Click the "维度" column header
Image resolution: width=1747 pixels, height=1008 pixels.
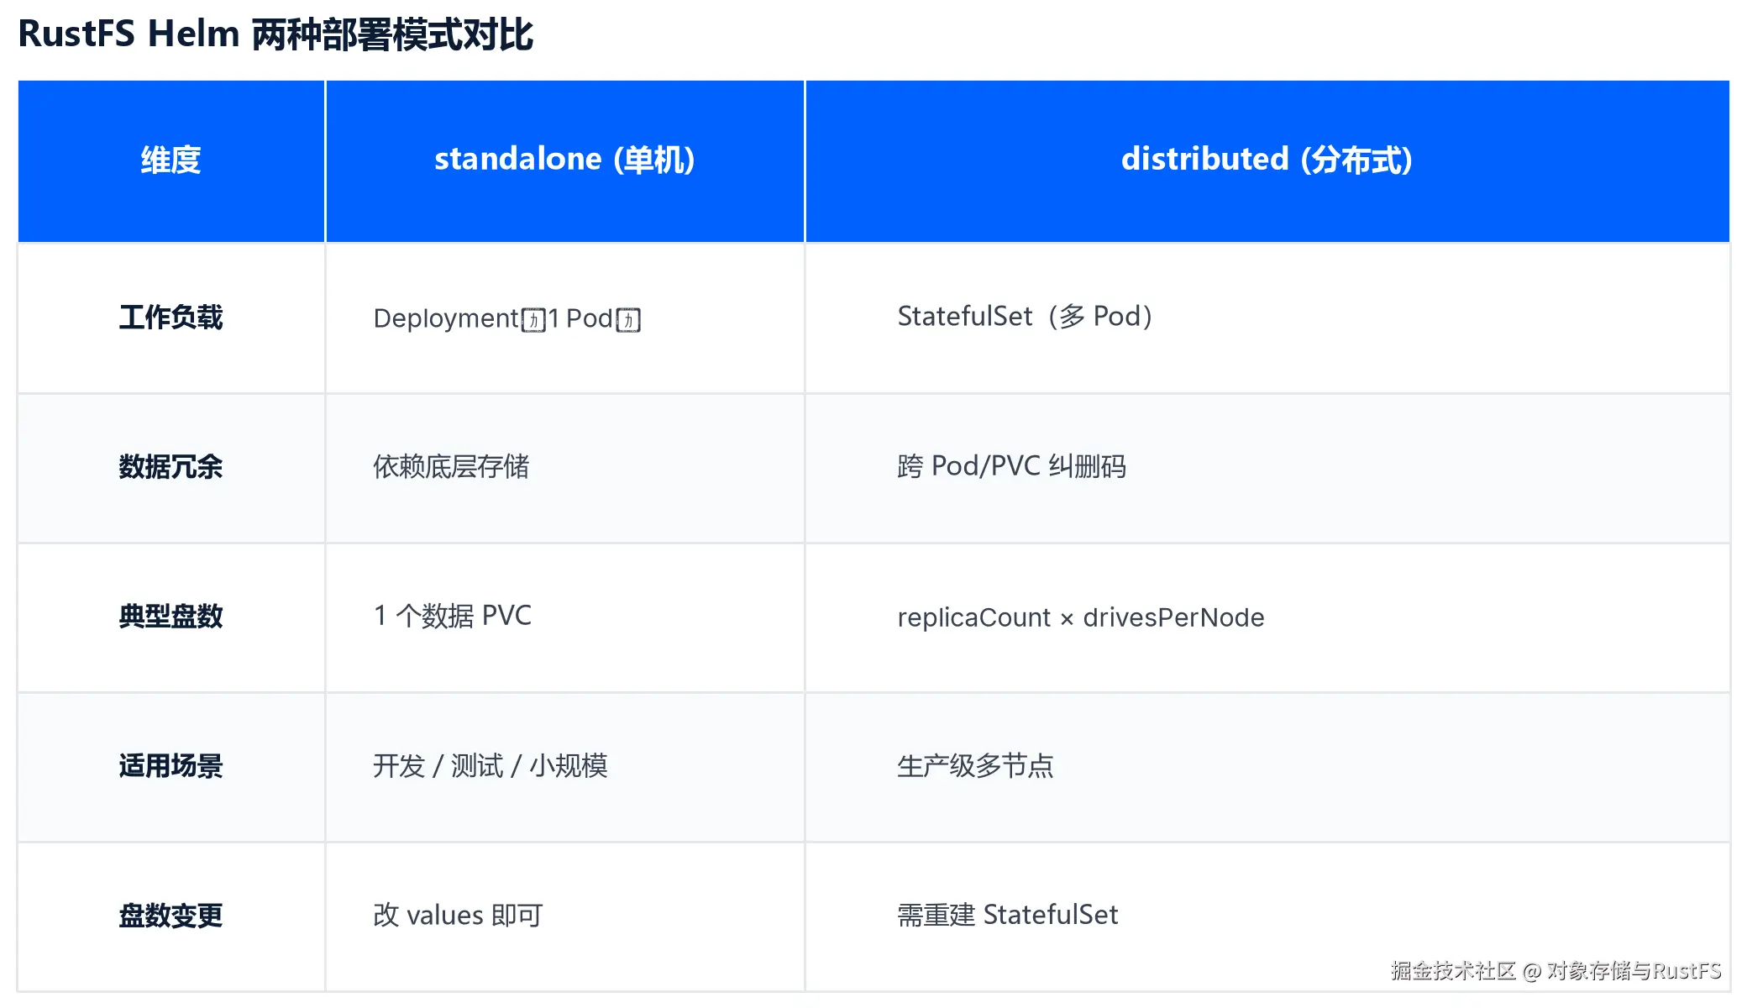click(x=171, y=160)
